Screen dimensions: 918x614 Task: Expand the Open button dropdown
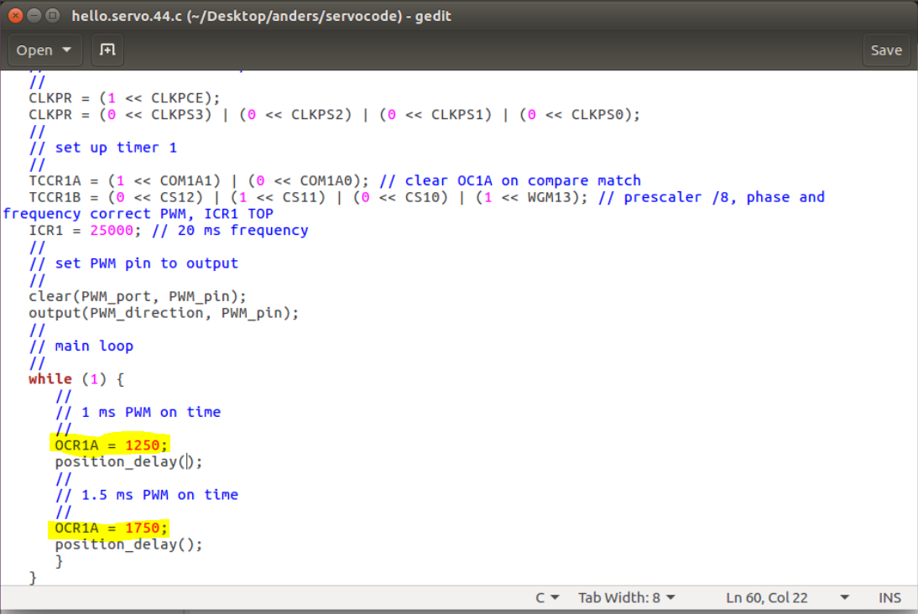coord(44,49)
